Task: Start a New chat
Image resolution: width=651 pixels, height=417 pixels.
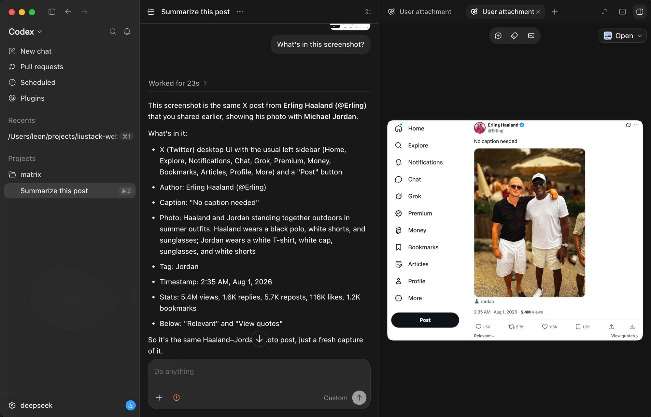Action: pos(36,51)
